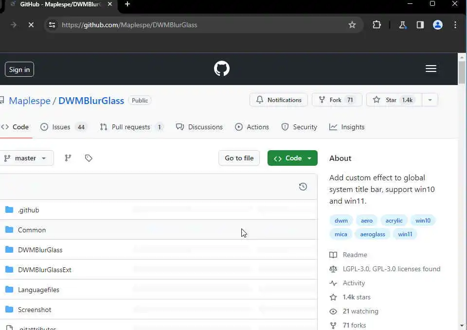This screenshot has width=467, height=330.
Task: Click the Go to file button
Action: (239, 158)
